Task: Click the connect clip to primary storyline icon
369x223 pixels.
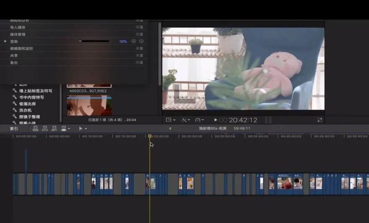Action: pyautogui.click(x=36, y=129)
